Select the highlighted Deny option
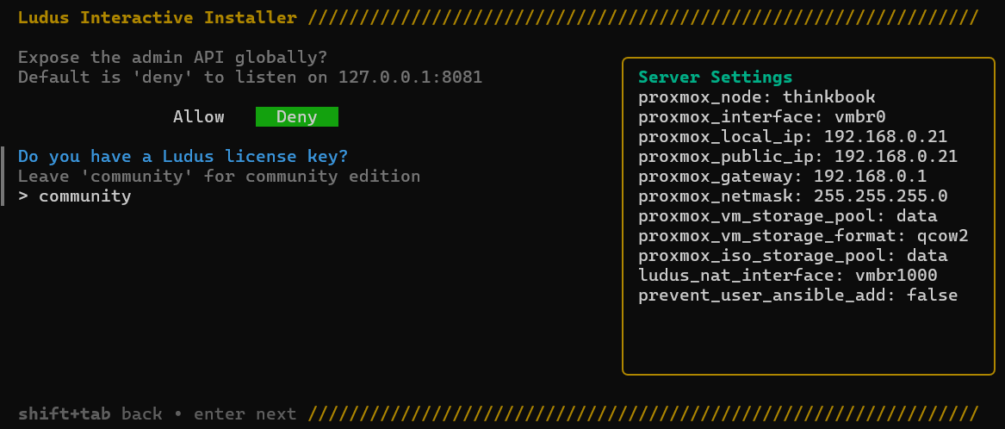 [297, 117]
